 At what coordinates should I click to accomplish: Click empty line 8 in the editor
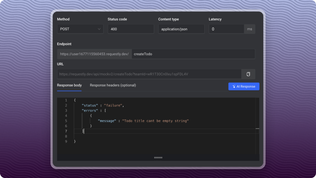coord(164,136)
